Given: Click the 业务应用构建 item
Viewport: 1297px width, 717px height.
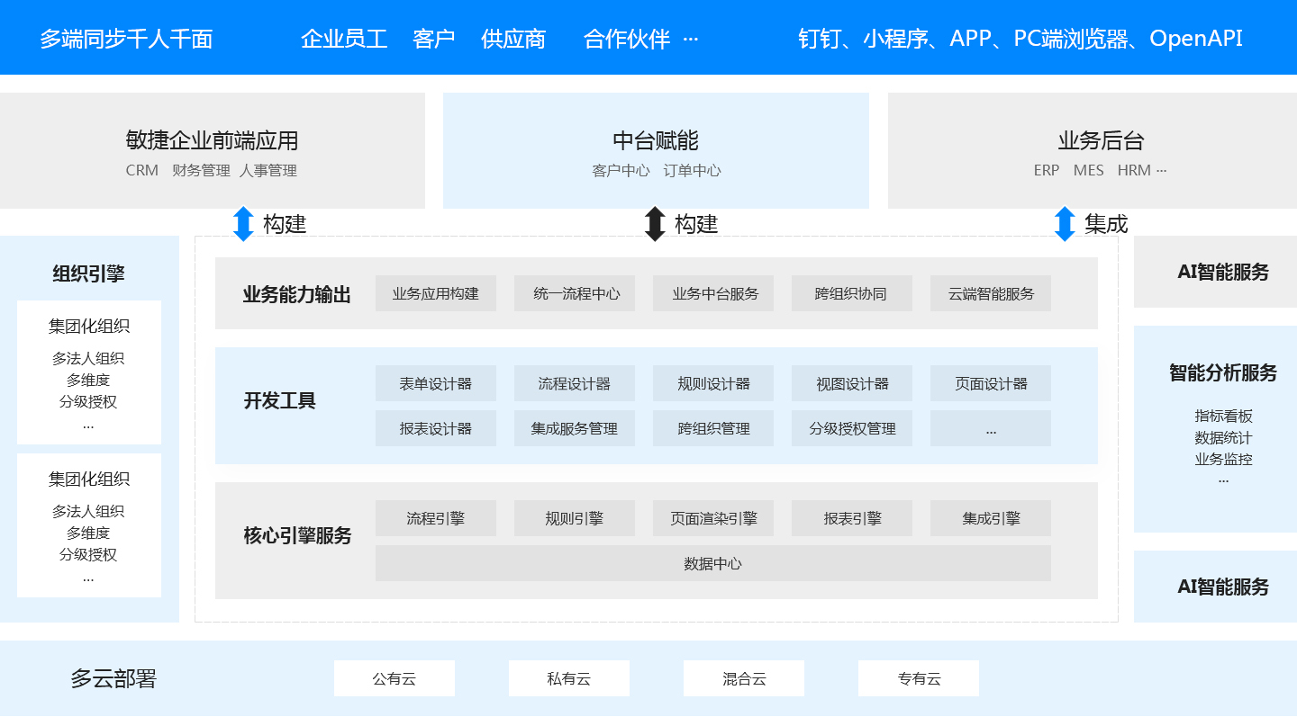Looking at the screenshot, I should click(x=436, y=293).
